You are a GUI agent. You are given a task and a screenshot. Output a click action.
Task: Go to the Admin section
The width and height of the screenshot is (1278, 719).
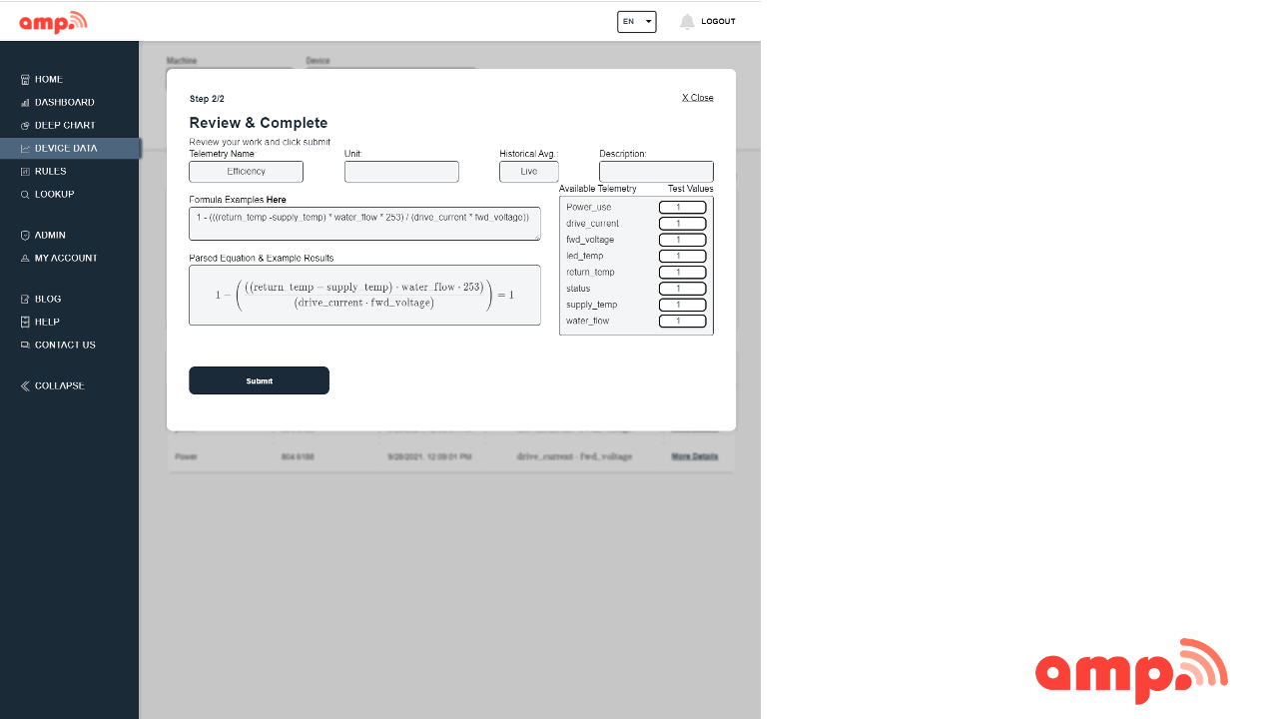click(x=50, y=236)
